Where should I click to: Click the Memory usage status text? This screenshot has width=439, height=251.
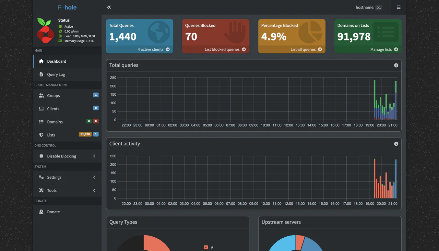(x=79, y=41)
